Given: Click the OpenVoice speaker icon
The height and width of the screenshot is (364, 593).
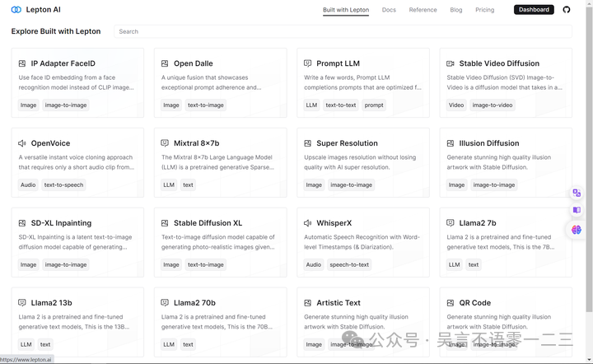Looking at the screenshot, I should click(22, 143).
